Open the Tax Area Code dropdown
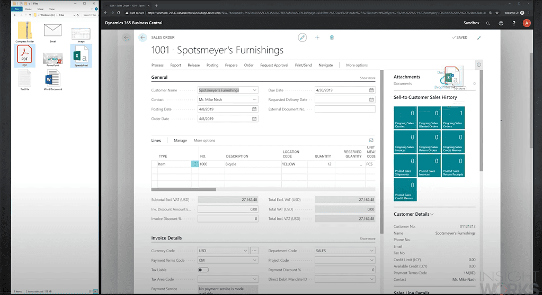The height and width of the screenshot is (295, 542). [x=254, y=280]
